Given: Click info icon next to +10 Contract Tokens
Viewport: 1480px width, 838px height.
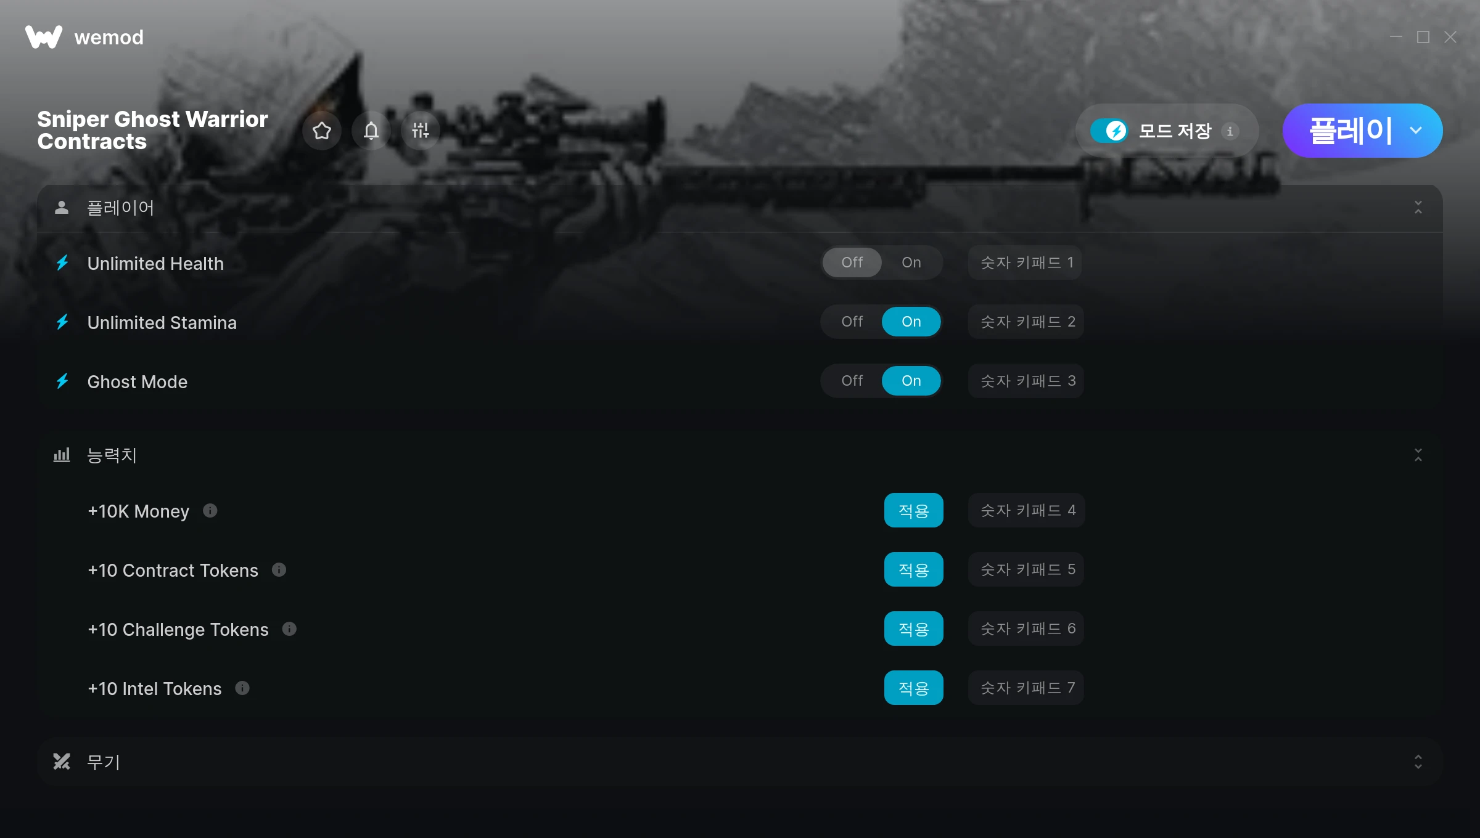Looking at the screenshot, I should tap(279, 570).
